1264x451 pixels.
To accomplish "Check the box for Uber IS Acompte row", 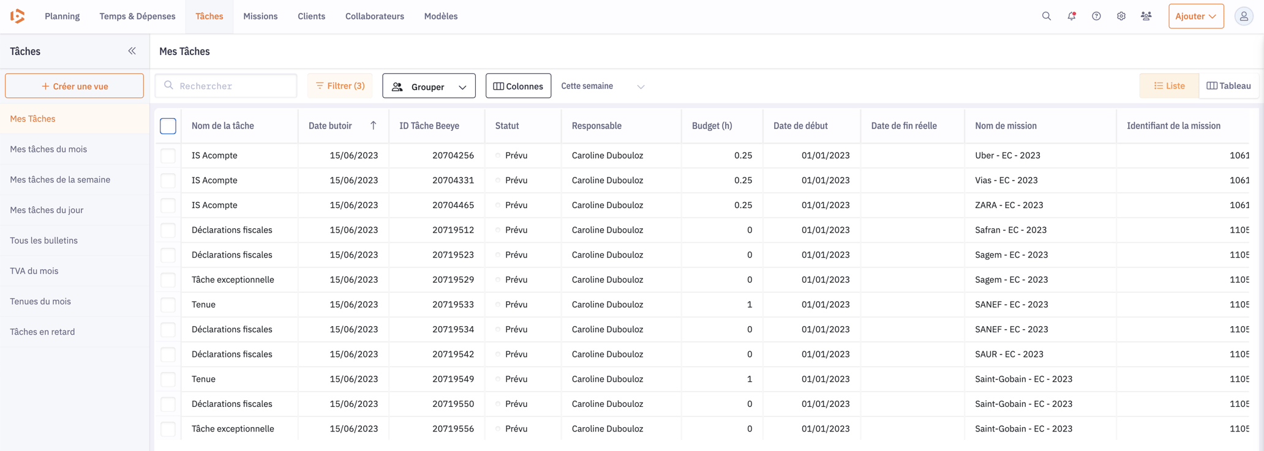I will click(x=168, y=155).
